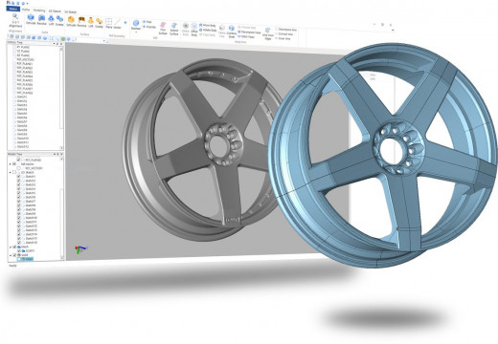Create a reference Plane
Image resolution: width=498 pixels, height=344 pixels.
tap(109, 24)
